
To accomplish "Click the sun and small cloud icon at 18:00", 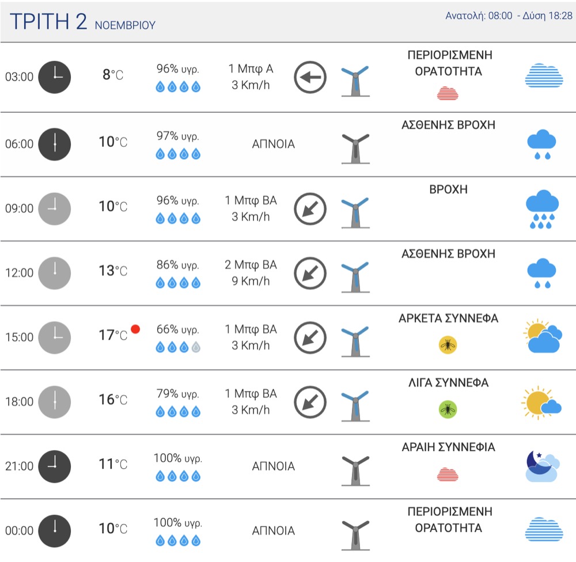I will tap(541, 402).
